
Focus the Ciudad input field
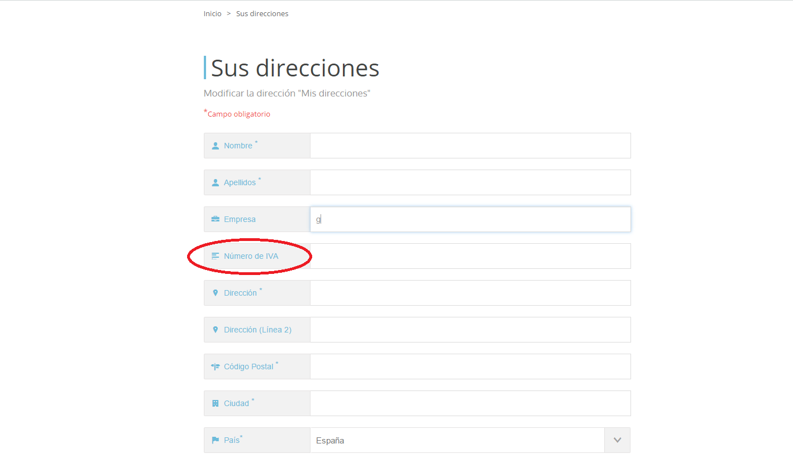pos(470,403)
